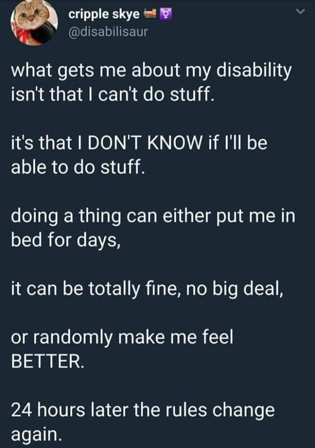Image resolution: width=315 pixels, height=448 pixels.
Task: Click the text "isn't that I can't do stuff."
Action: click(x=111, y=94)
